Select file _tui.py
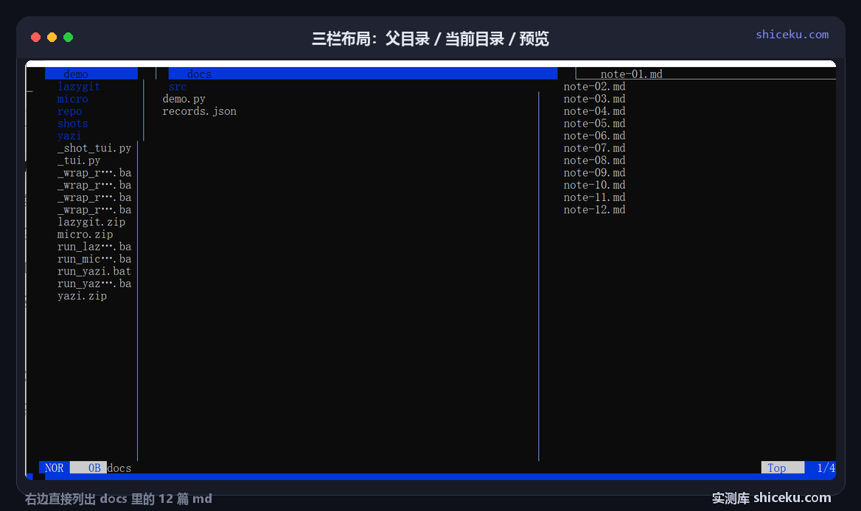The height and width of the screenshot is (511, 861). (x=79, y=161)
